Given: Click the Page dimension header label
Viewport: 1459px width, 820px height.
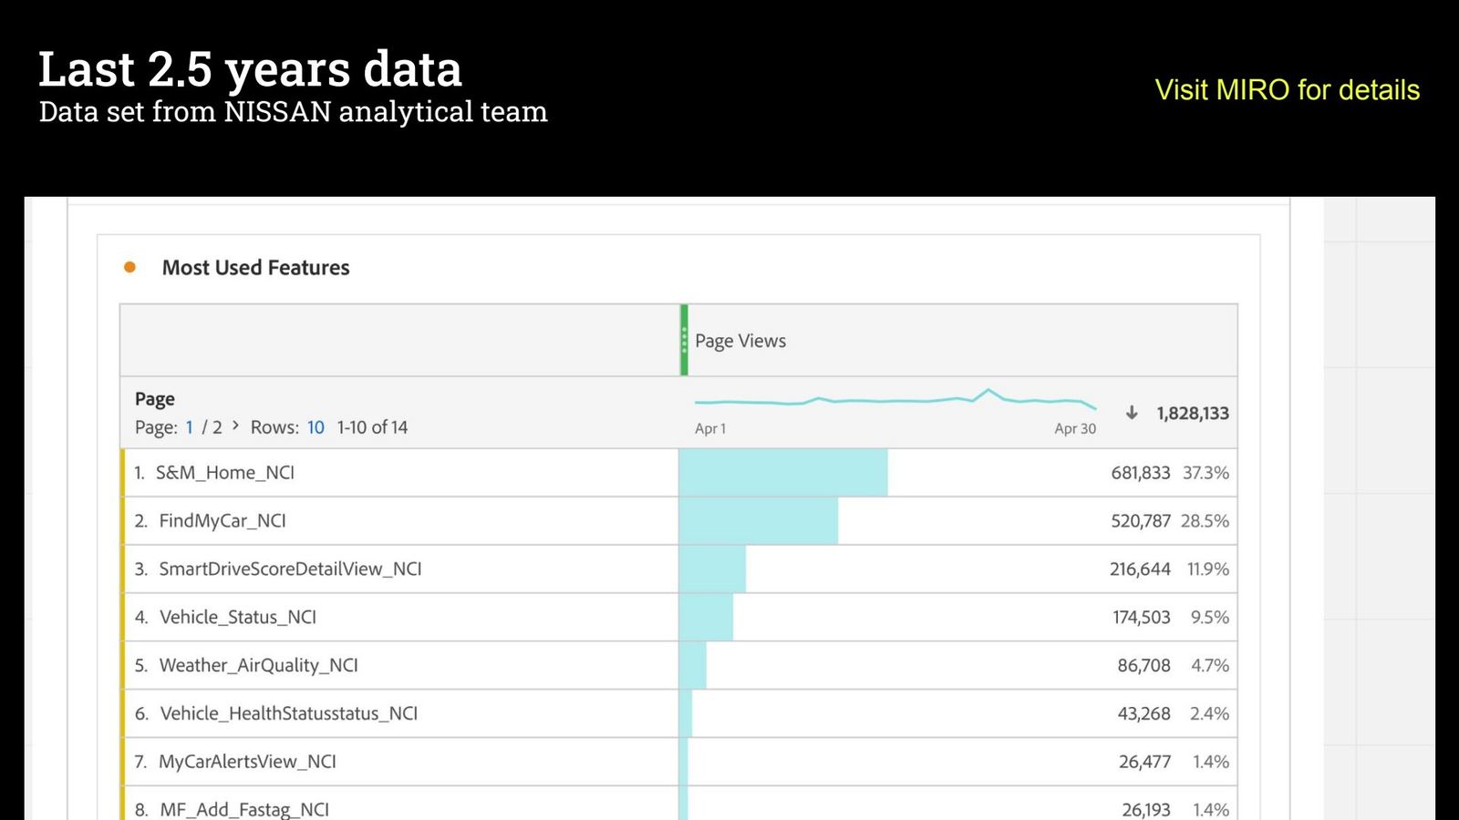Looking at the screenshot, I should point(155,399).
